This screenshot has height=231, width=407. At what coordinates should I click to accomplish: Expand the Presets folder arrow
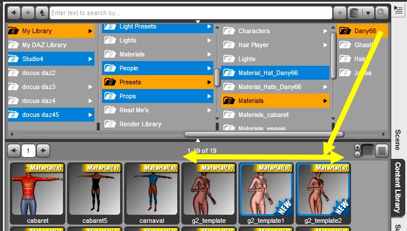(209, 82)
